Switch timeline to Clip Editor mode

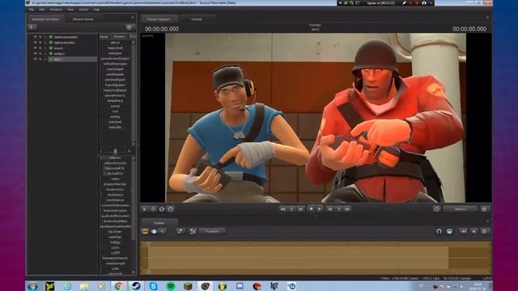[145, 231]
